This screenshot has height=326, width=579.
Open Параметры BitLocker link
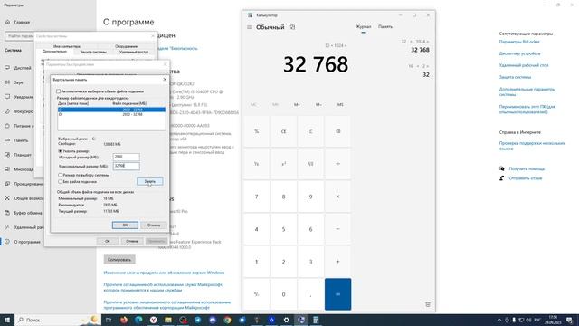pos(519,42)
